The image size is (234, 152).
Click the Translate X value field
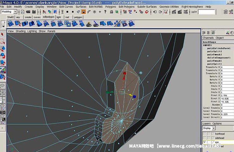[227, 67]
